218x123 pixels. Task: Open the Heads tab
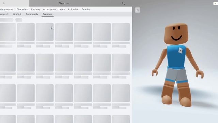point(62,9)
